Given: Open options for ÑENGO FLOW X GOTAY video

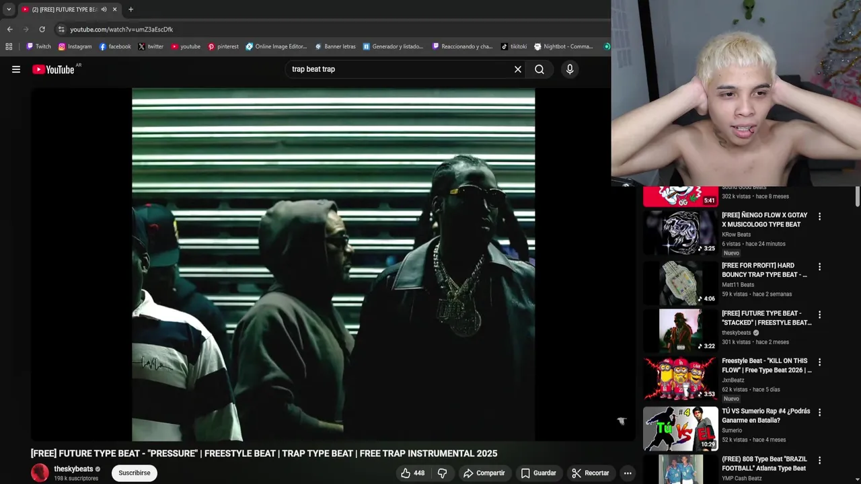Looking at the screenshot, I should coord(819,216).
